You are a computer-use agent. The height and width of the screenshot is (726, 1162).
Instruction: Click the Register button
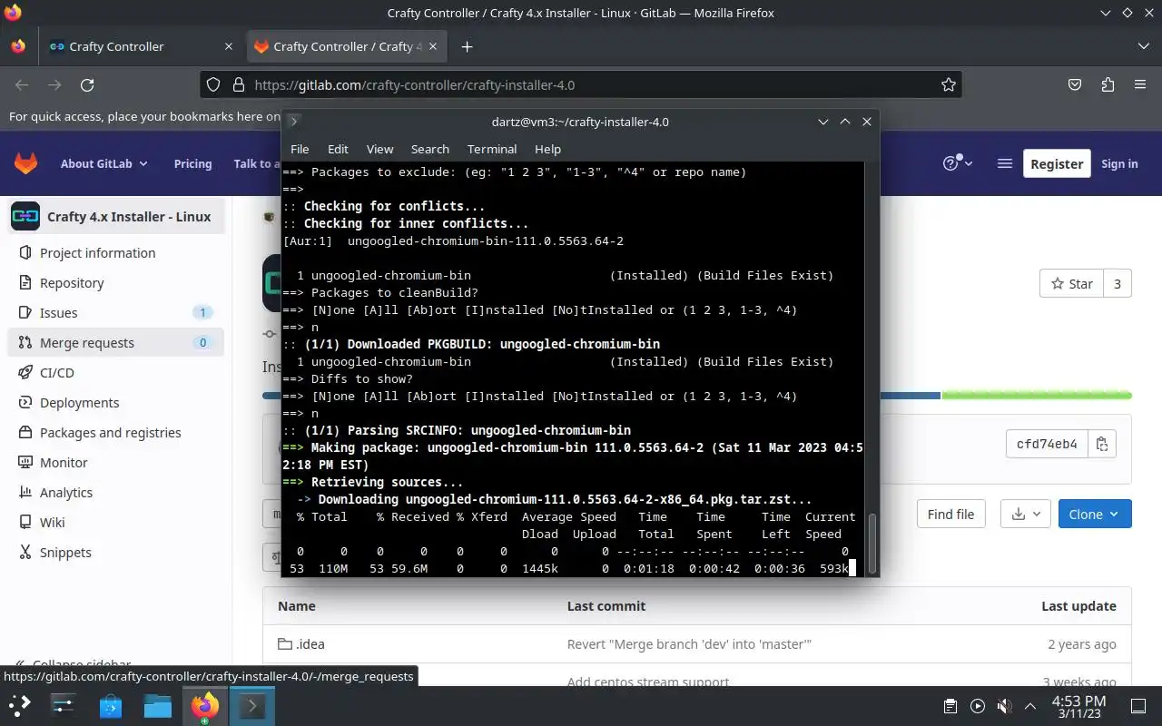[x=1057, y=163]
